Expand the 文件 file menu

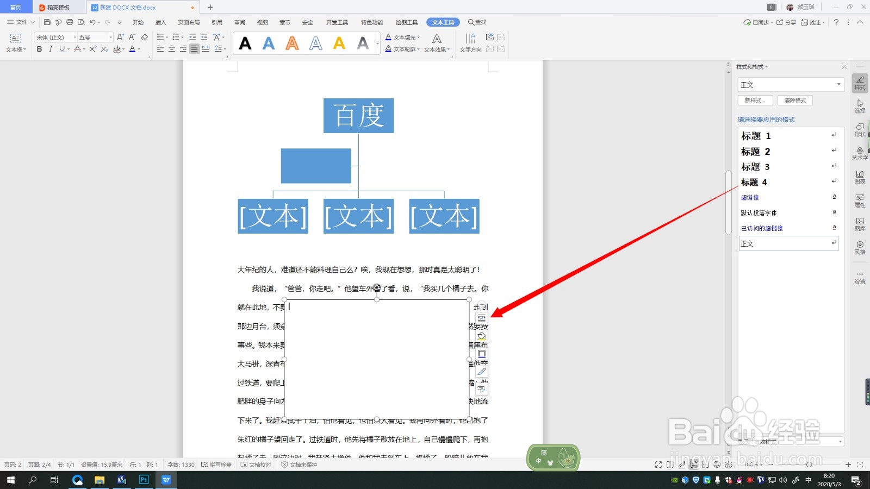click(x=21, y=22)
